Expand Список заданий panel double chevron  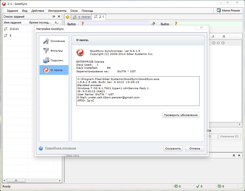click(54, 17)
